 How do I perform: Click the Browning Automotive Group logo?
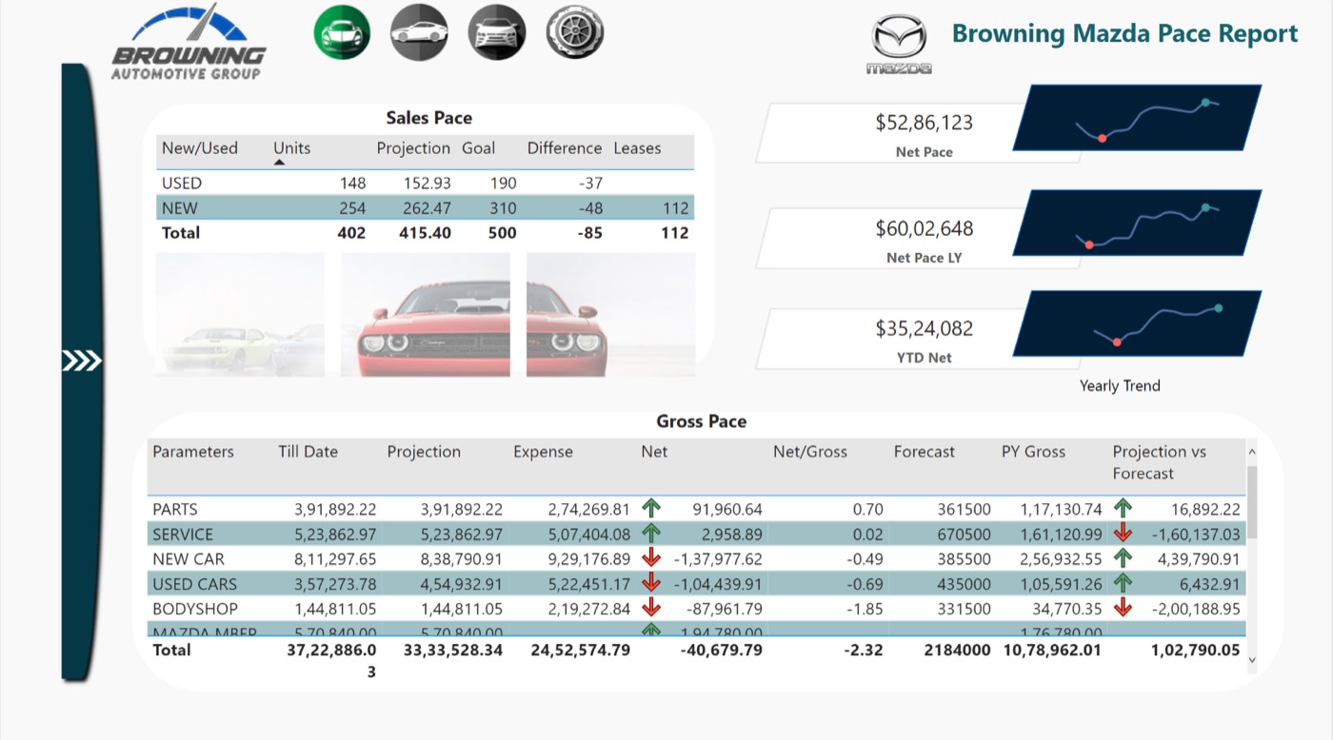[x=189, y=42]
